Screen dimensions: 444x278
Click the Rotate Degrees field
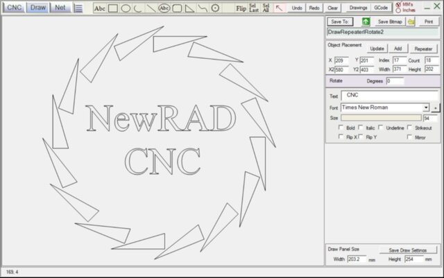(x=395, y=81)
